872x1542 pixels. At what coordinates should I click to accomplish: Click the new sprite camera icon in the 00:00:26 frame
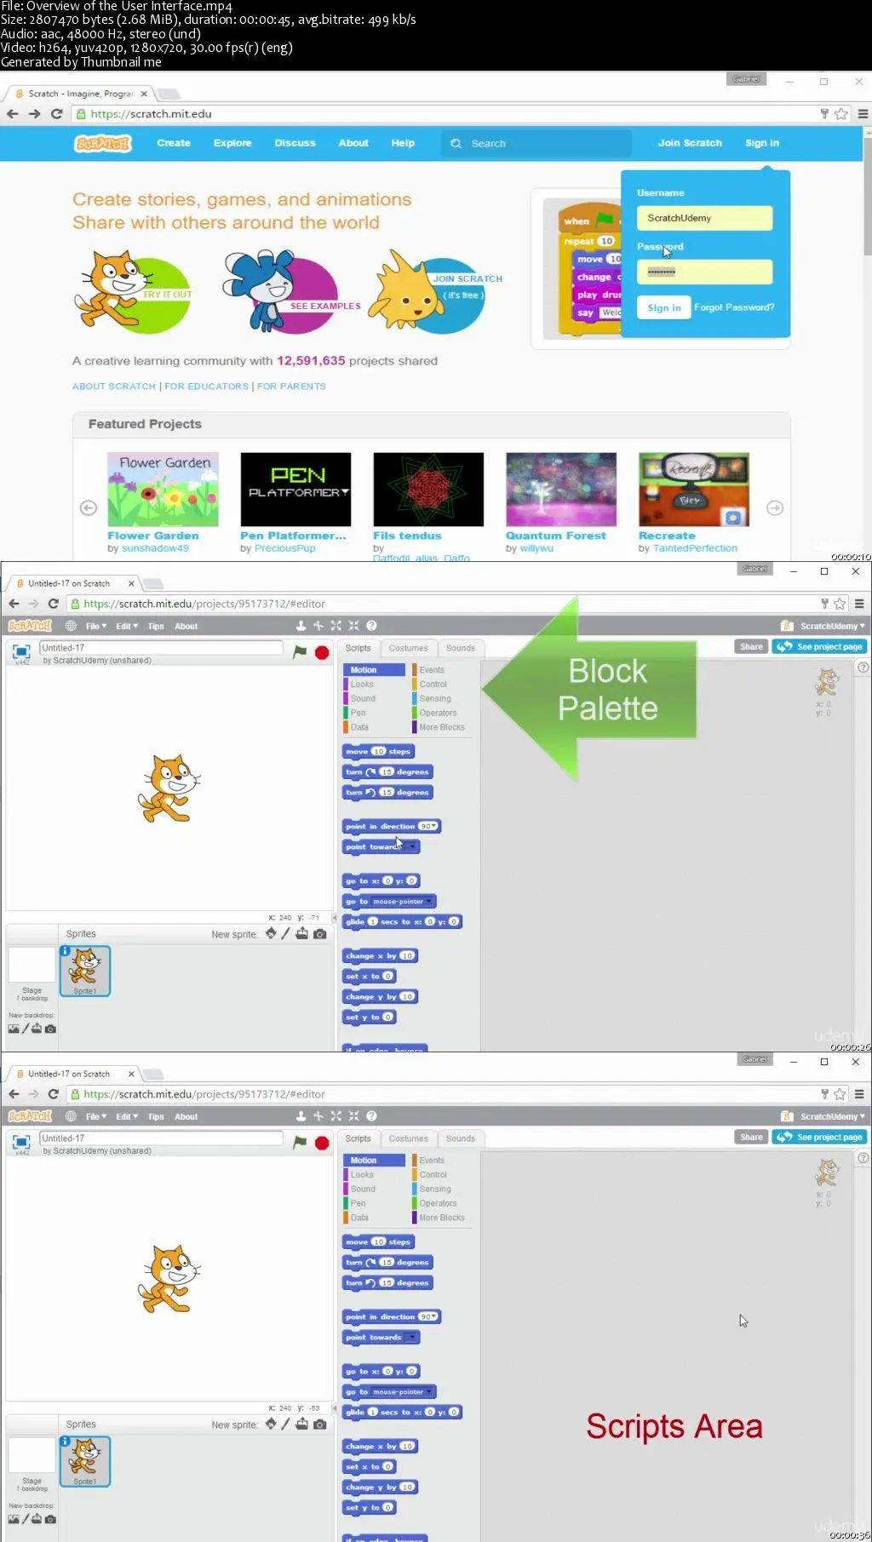[319, 934]
